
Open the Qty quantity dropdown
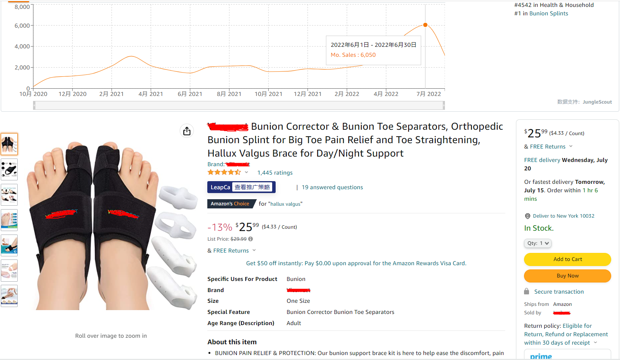coord(537,243)
